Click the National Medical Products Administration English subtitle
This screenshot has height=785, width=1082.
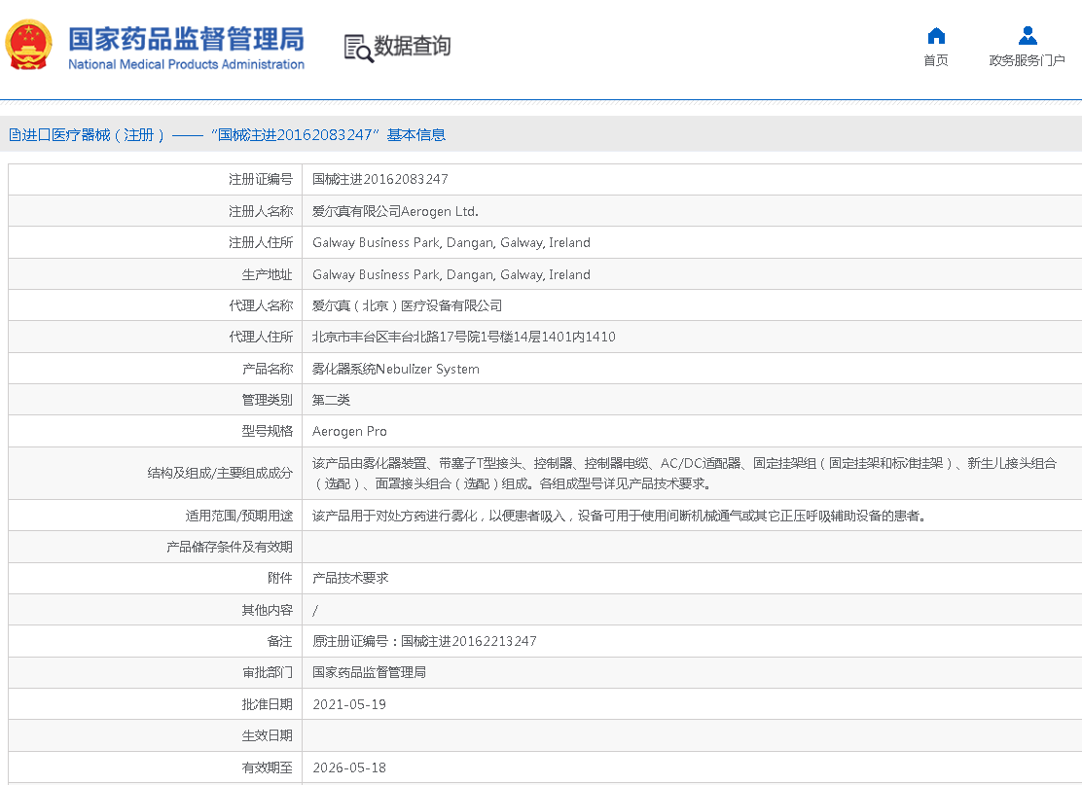pyautogui.click(x=186, y=65)
